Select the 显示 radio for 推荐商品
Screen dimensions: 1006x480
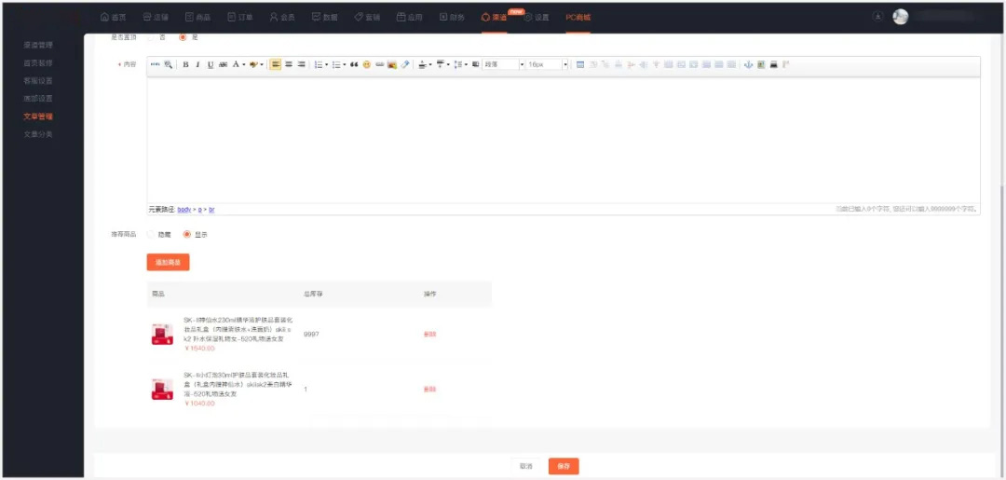(x=187, y=234)
